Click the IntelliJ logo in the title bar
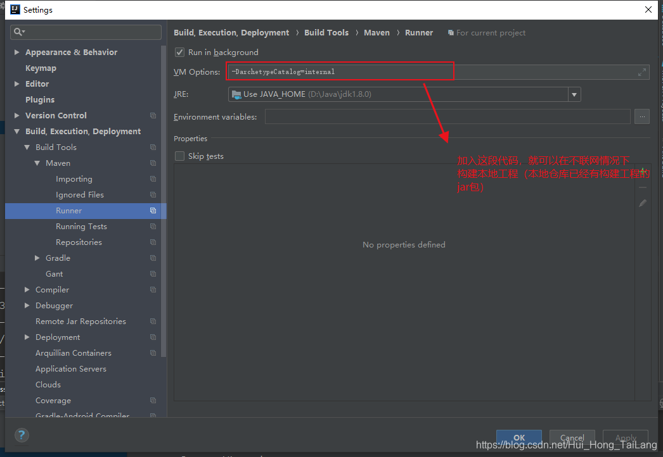This screenshot has width=663, height=457. pos(15,9)
